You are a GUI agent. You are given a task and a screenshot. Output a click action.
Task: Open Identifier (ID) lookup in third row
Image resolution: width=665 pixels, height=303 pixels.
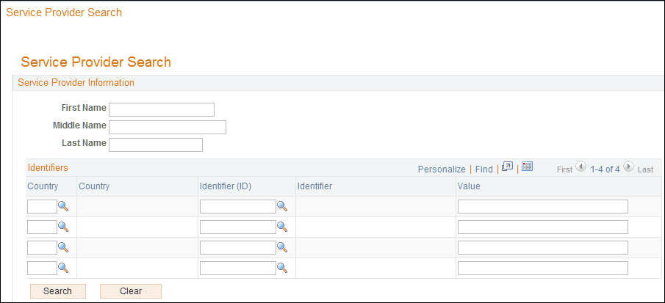282,247
